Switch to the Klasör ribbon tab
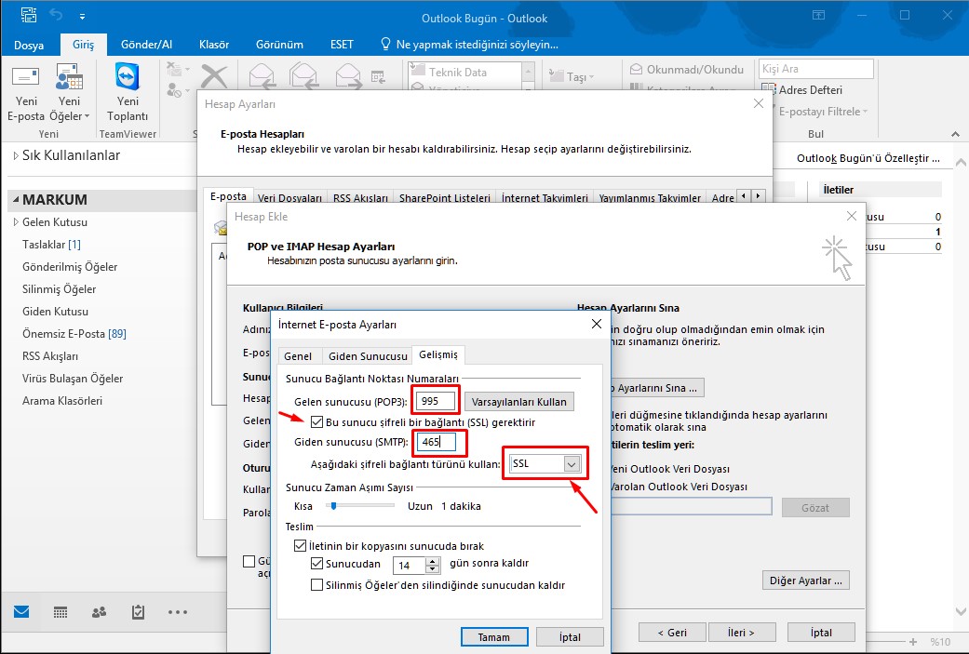969x654 pixels. click(214, 45)
